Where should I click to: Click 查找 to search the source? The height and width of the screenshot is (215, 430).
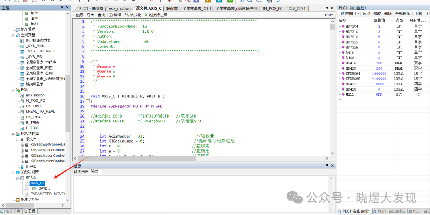(101, 15)
